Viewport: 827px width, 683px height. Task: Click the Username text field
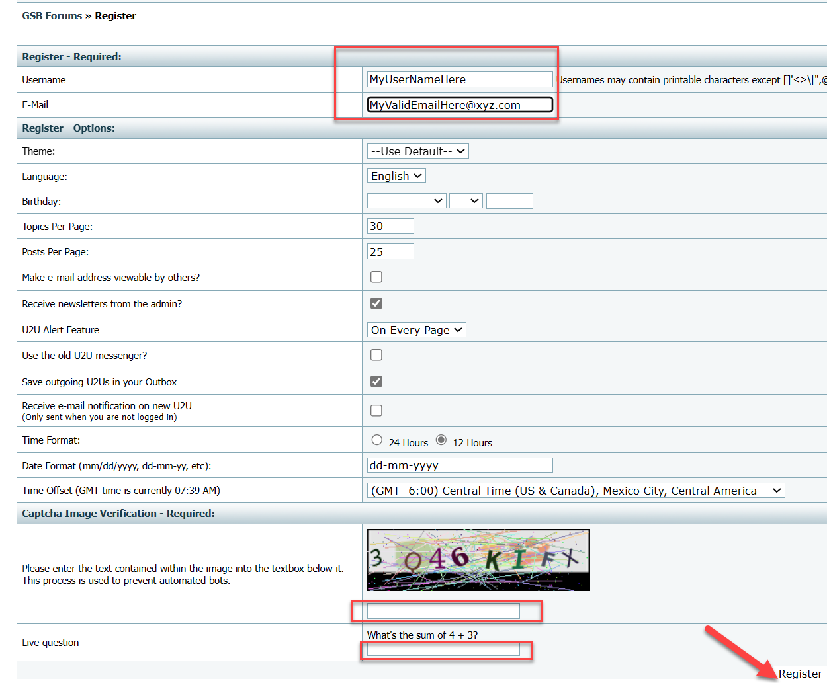(459, 79)
